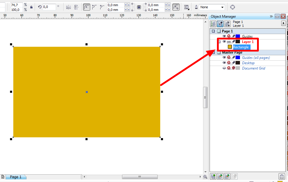
Task: Delete selected item with trash icon
Action: [x=282, y=176]
